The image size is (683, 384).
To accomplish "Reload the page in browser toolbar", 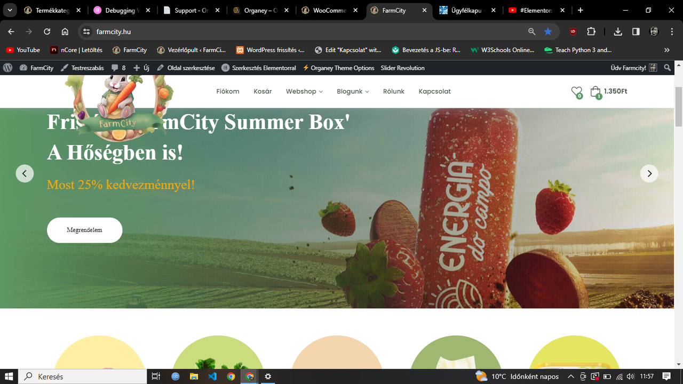I will pos(47,31).
